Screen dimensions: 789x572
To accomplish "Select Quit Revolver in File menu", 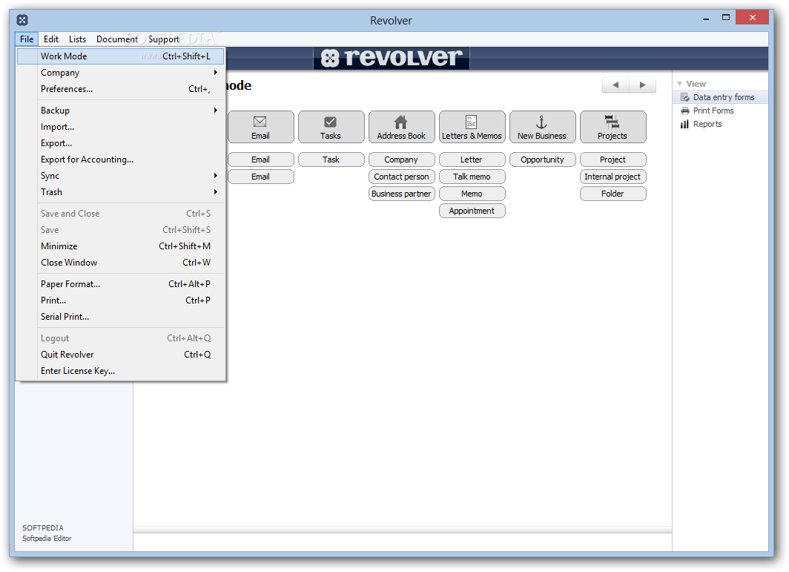I will [120, 355].
